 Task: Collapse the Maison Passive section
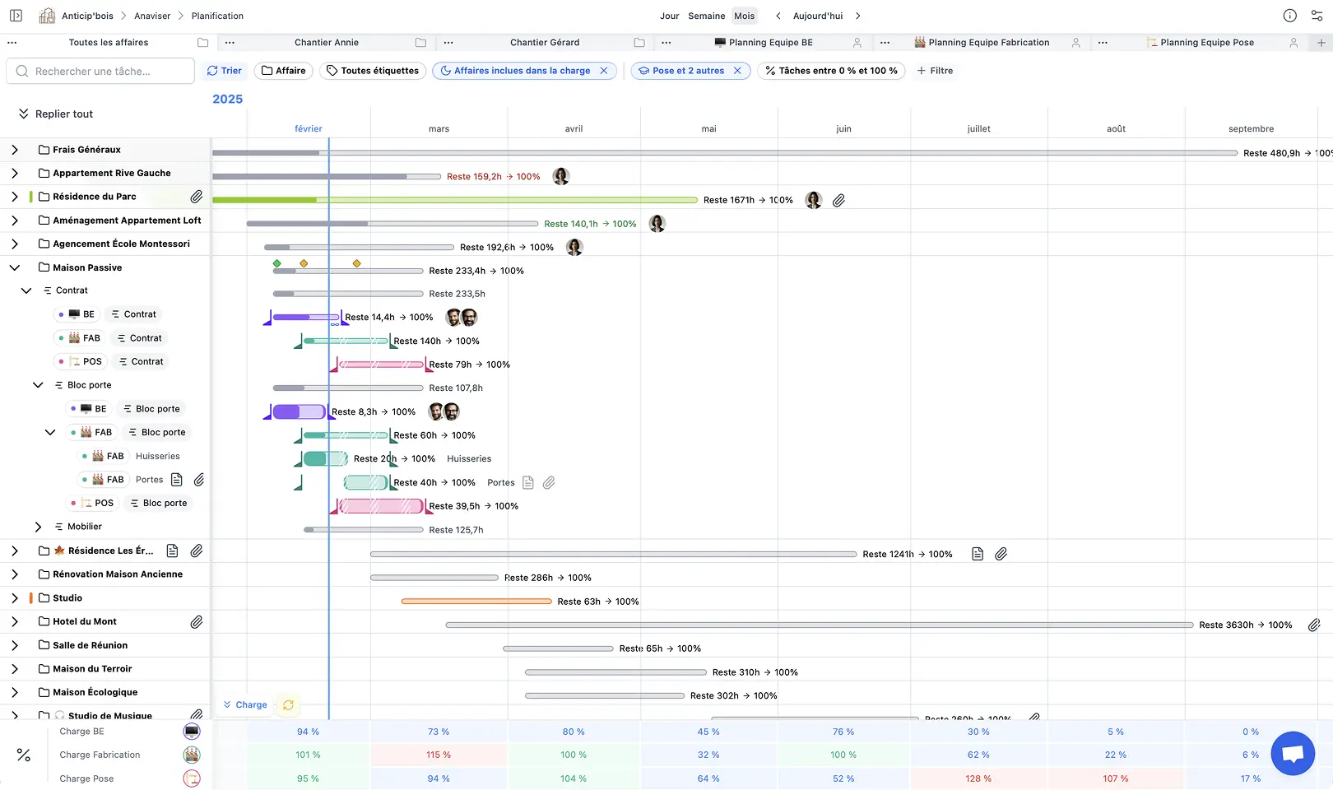pos(14,267)
